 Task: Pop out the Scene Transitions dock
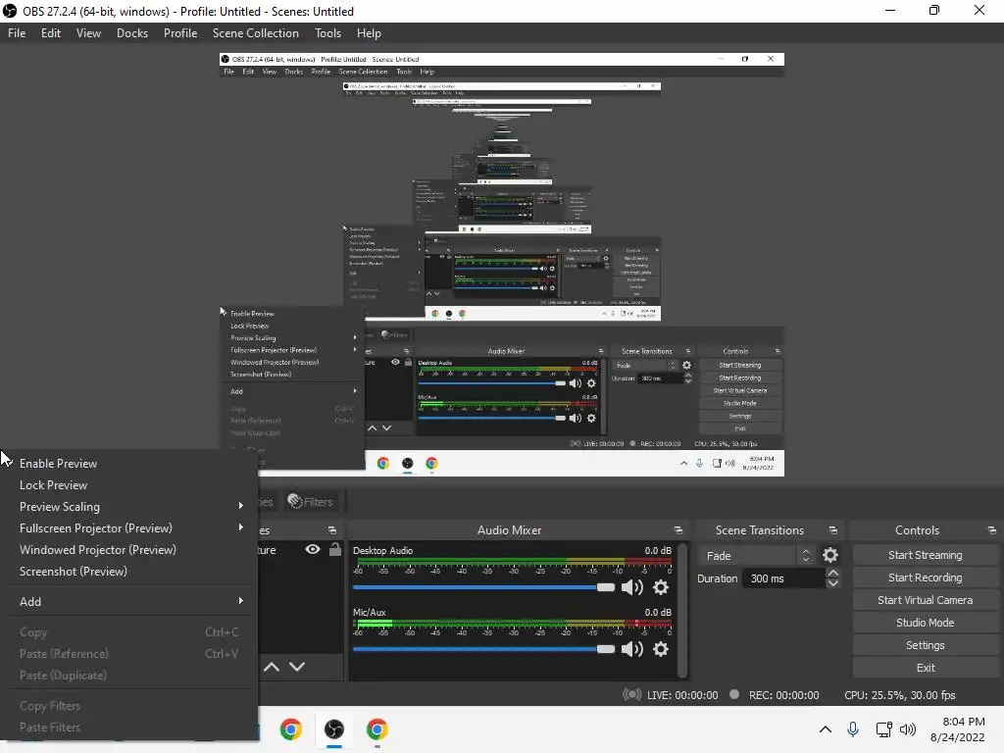833,530
